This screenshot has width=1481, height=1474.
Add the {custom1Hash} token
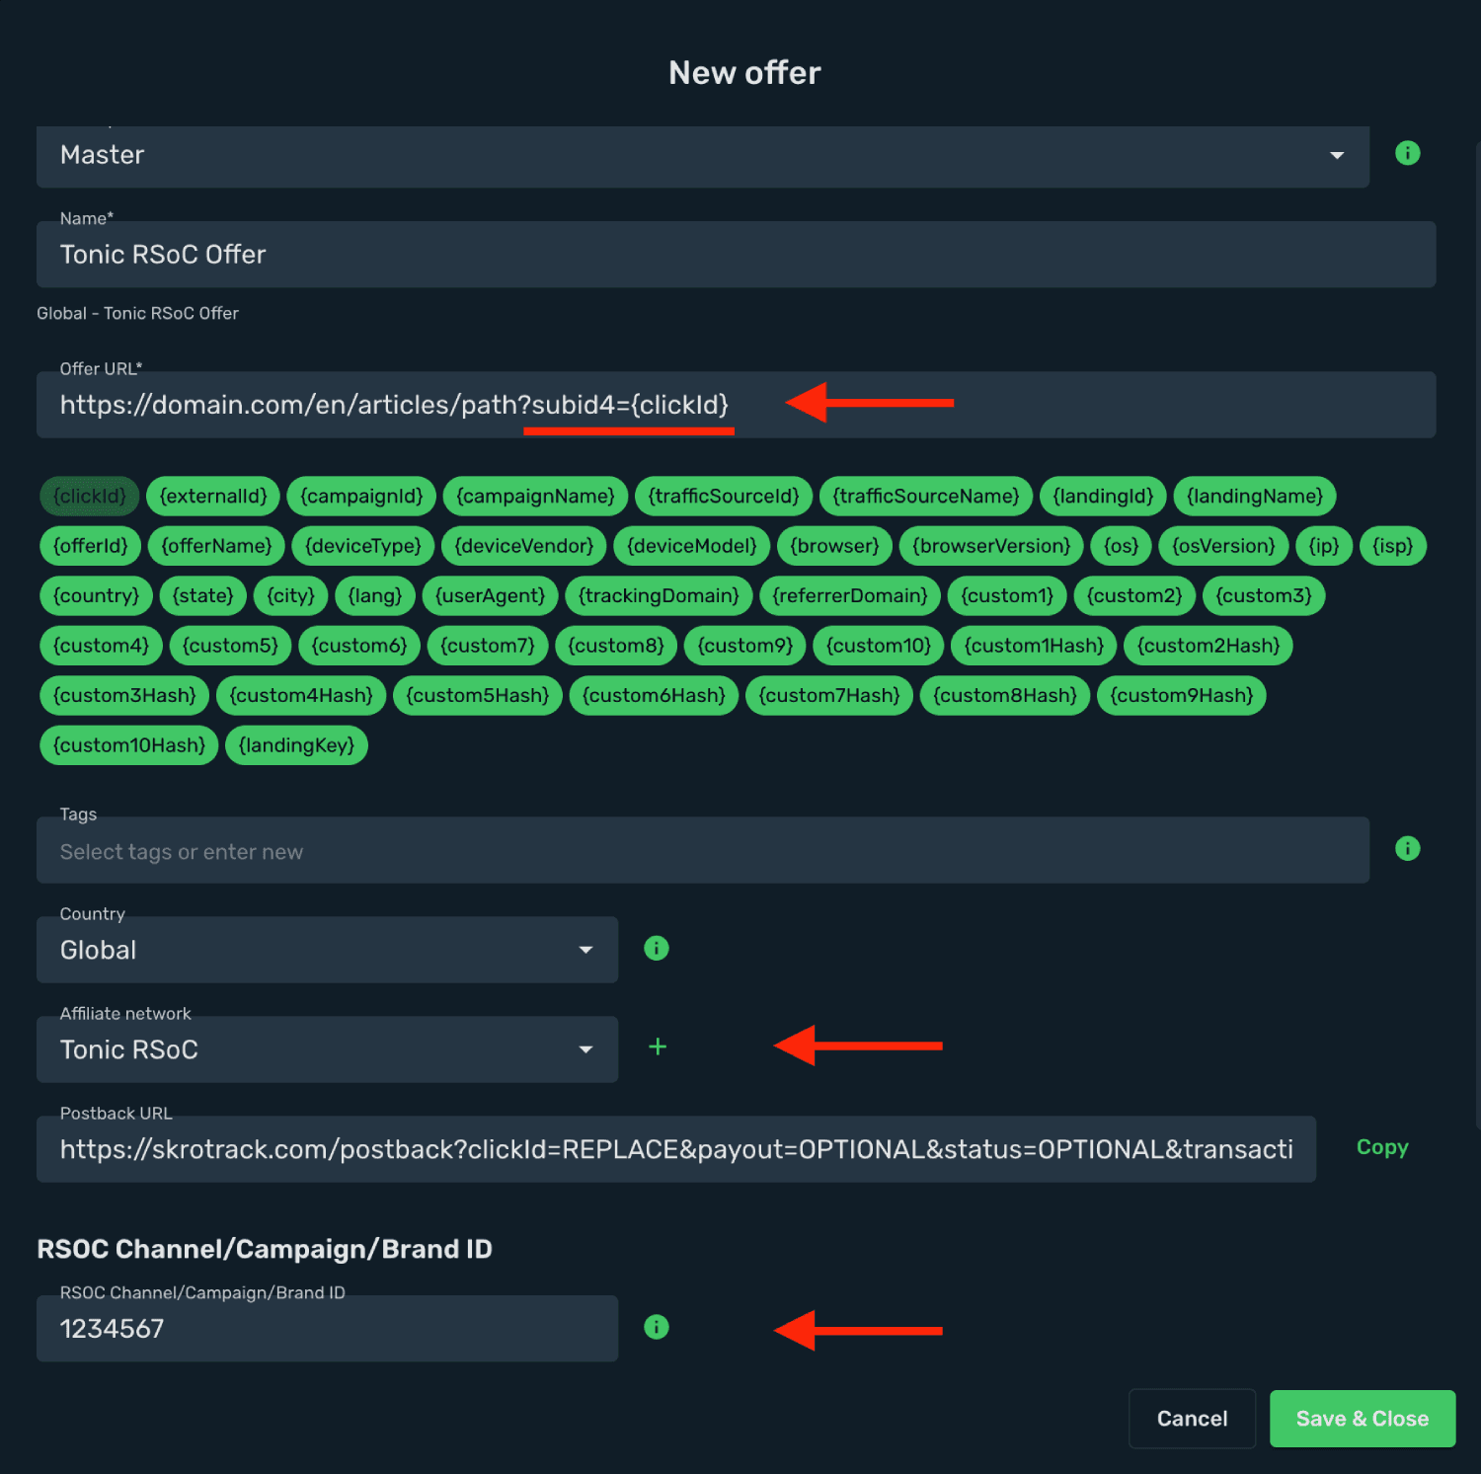[x=1035, y=646]
